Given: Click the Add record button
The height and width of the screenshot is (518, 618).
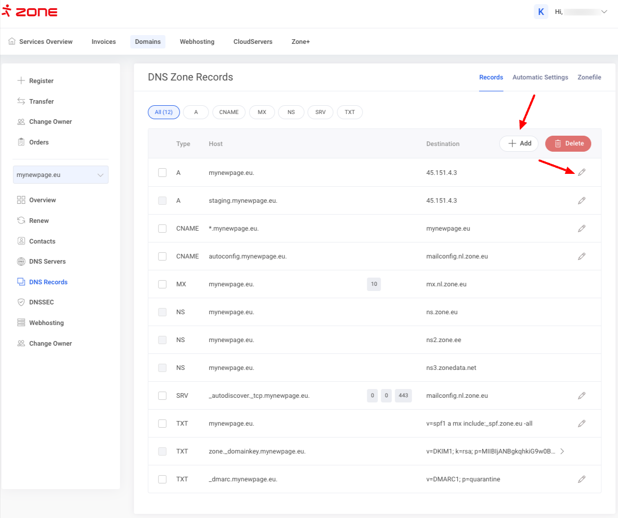Looking at the screenshot, I should (x=519, y=143).
